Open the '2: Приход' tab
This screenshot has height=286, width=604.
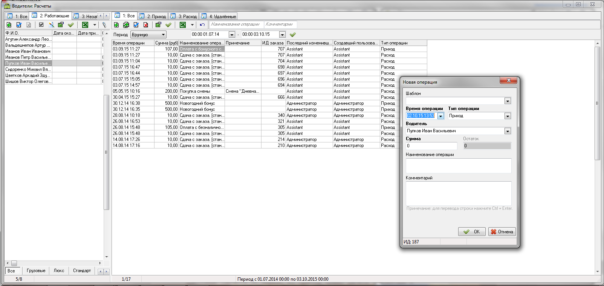[x=152, y=16]
